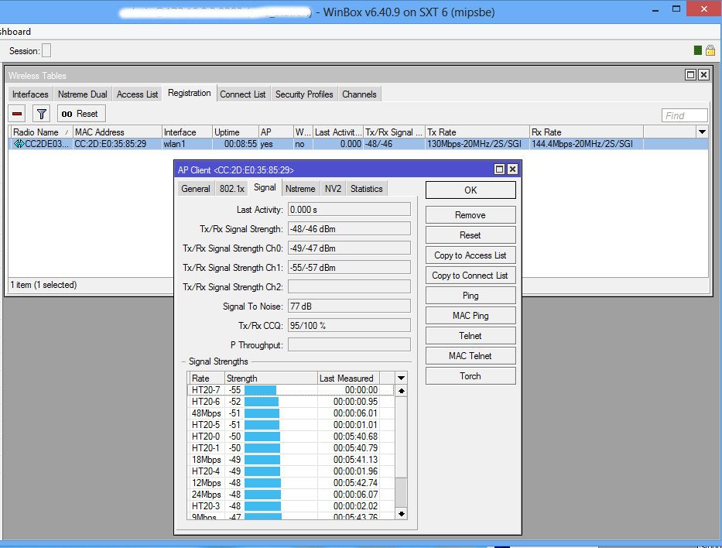
Task: Go to the Registration tab
Action: pos(190,93)
